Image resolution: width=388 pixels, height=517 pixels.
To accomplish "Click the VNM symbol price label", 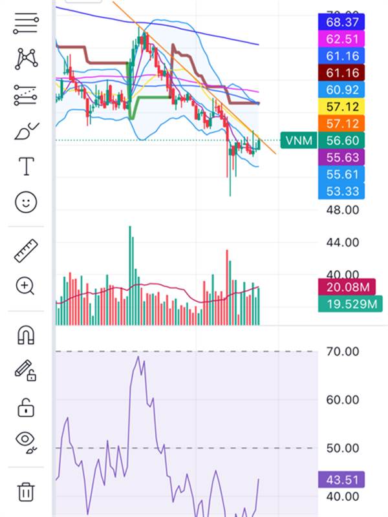I will (x=299, y=140).
